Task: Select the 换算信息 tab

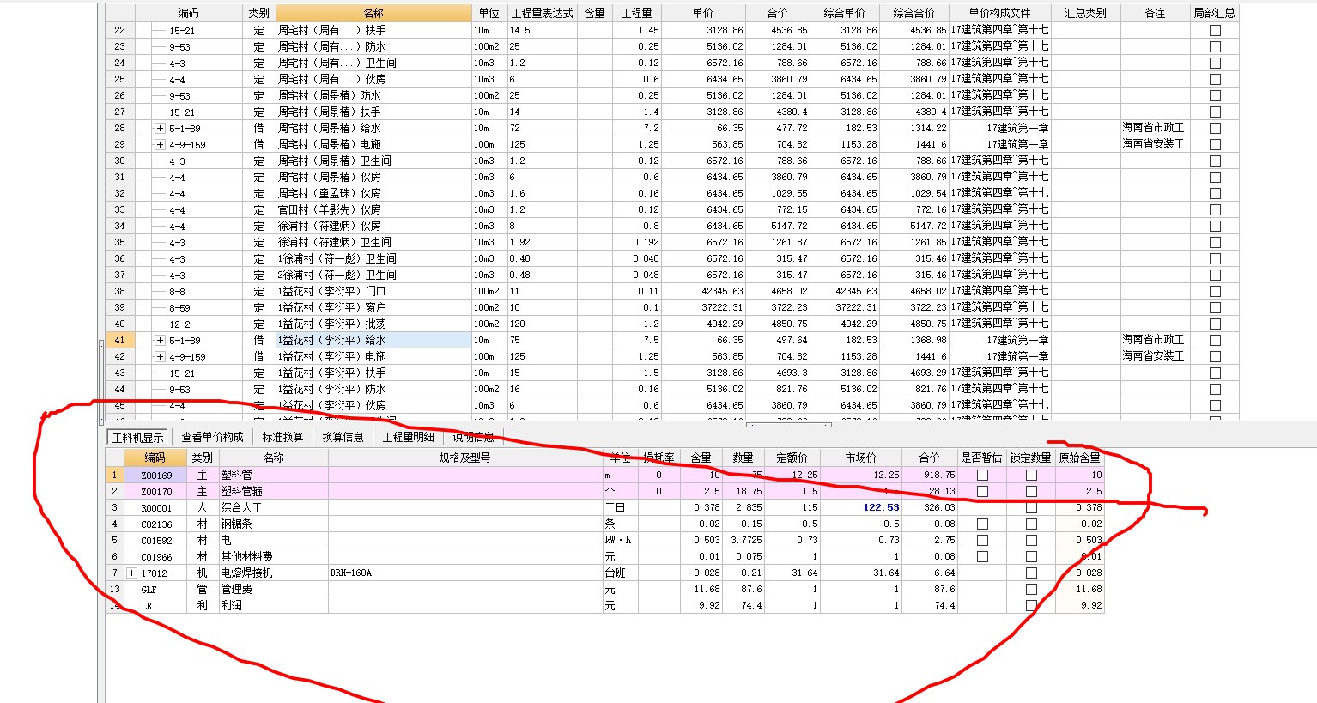Action: (343, 437)
